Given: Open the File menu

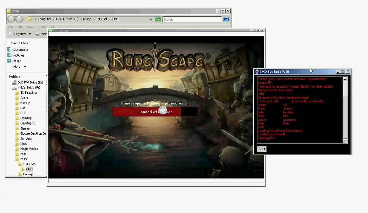Looking at the screenshot, I should pos(11,27).
